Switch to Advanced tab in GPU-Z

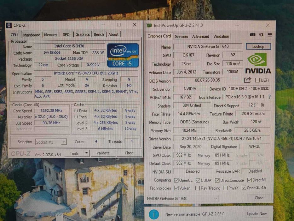click(x=200, y=36)
